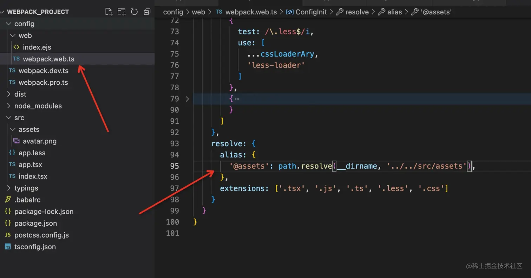Collapse all folders in explorer
This screenshot has height=278, width=531.
coord(147,12)
